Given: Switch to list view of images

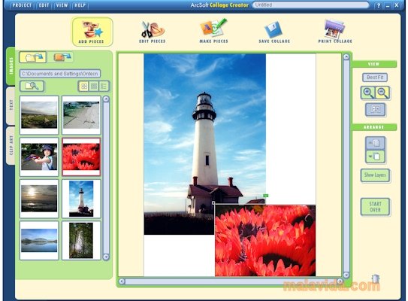Looking at the screenshot, I should point(104,87).
